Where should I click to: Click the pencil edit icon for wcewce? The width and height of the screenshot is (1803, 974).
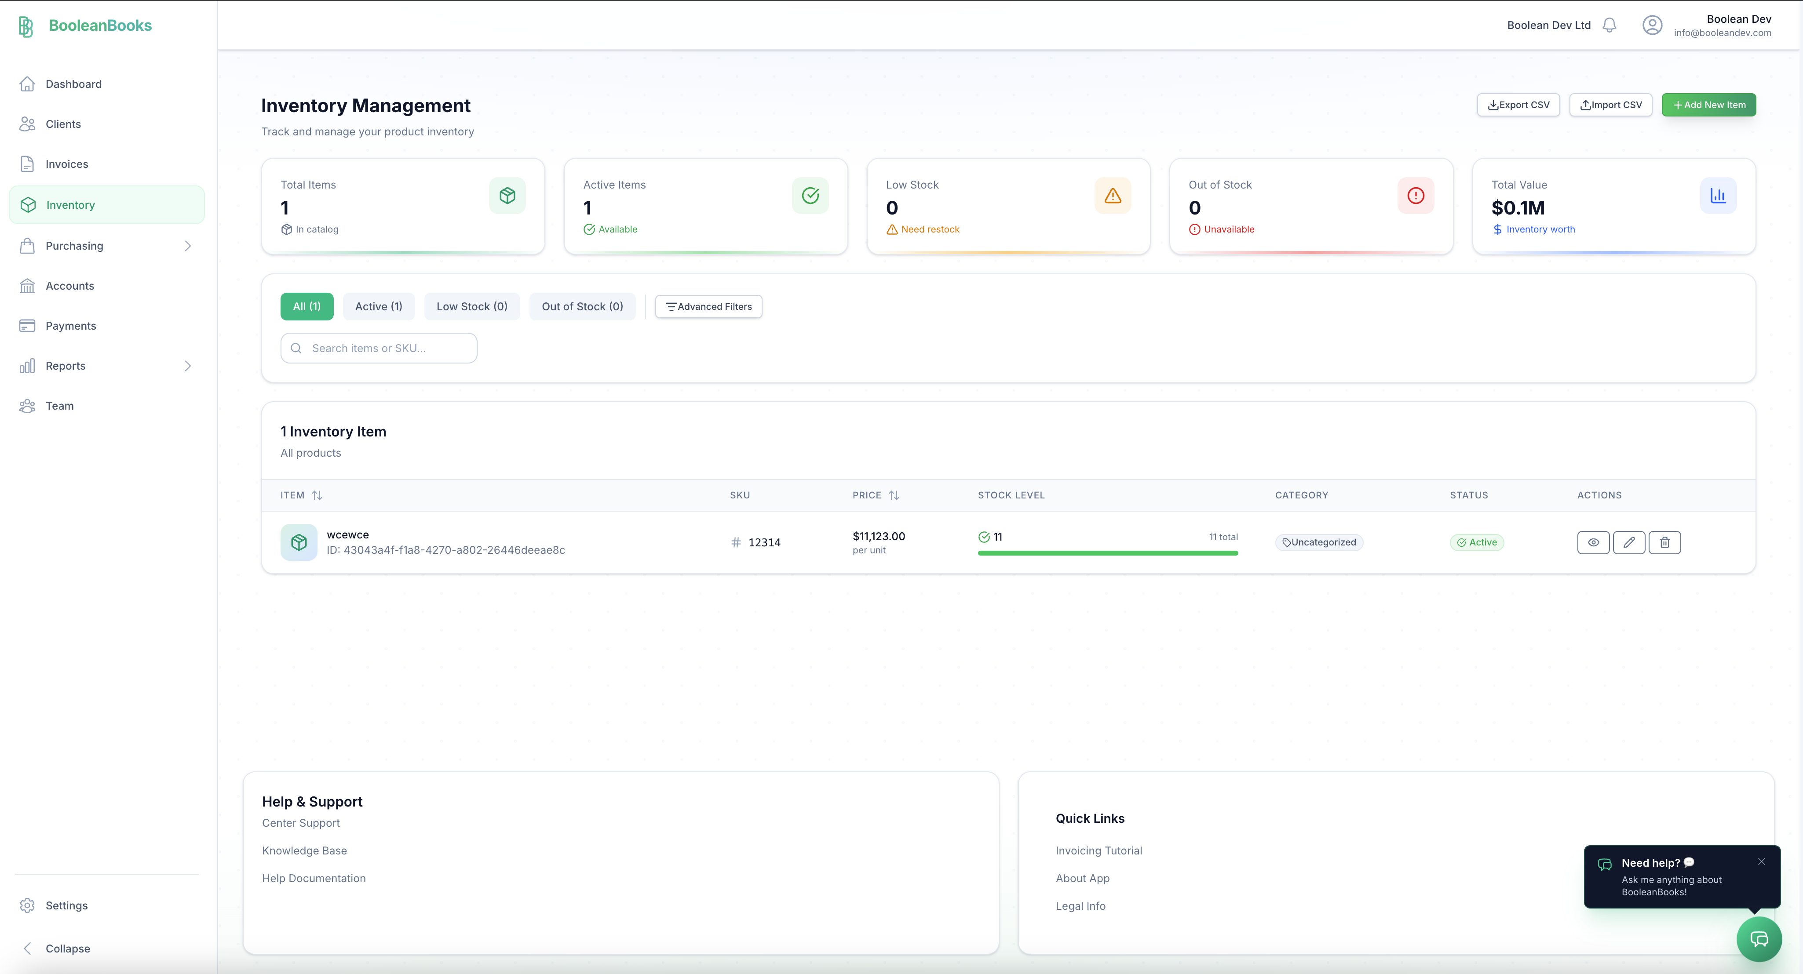tap(1629, 542)
